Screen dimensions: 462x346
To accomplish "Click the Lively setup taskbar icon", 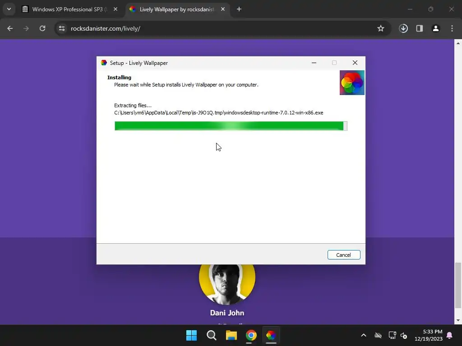I will point(271,335).
